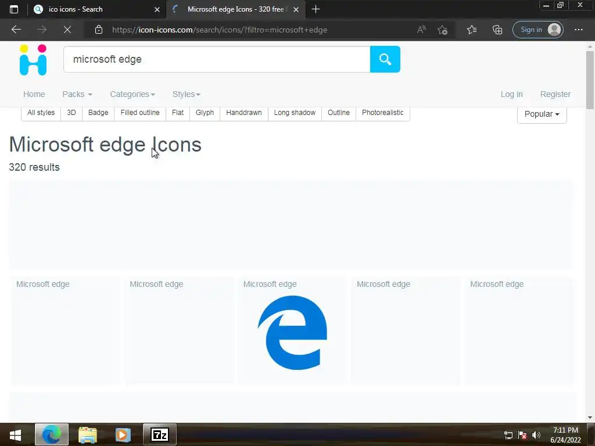The image size is (595, 446).
Task: Expand the Categories dropdown menu
Action: (x=132, y=94)
